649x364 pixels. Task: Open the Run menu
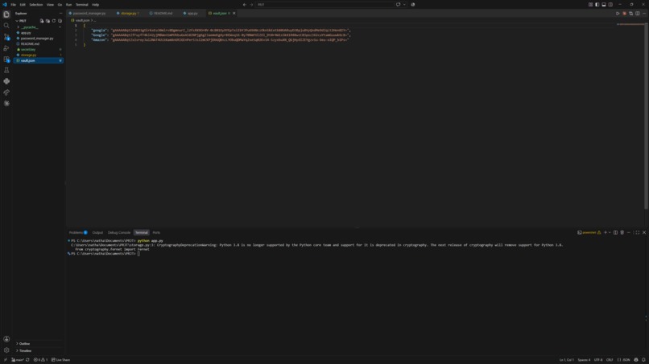pyautogui.click(x=68, y=5)
